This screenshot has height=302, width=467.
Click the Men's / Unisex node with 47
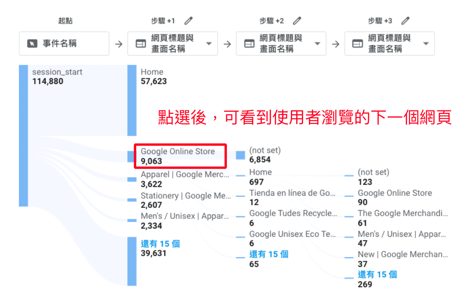coord(402,239)
